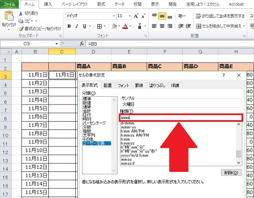Select 標準 in the category list
The width and height of the screenshot is (254, 198).
point(87,99)
